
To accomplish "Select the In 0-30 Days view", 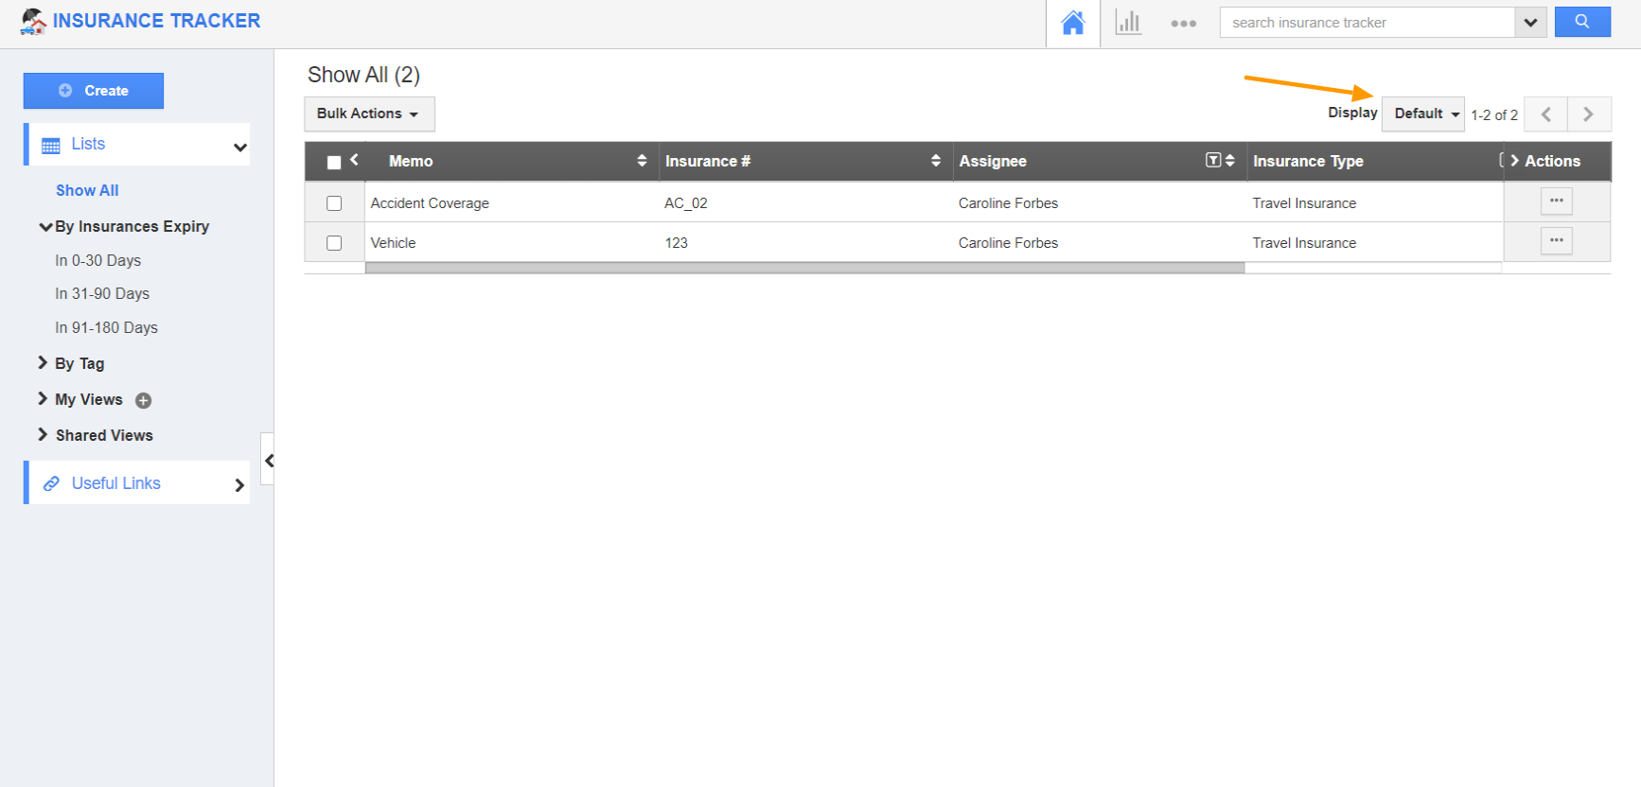I will pos(98,260).
